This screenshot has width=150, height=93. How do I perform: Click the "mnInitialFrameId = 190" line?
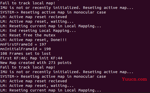click(26, 49)
